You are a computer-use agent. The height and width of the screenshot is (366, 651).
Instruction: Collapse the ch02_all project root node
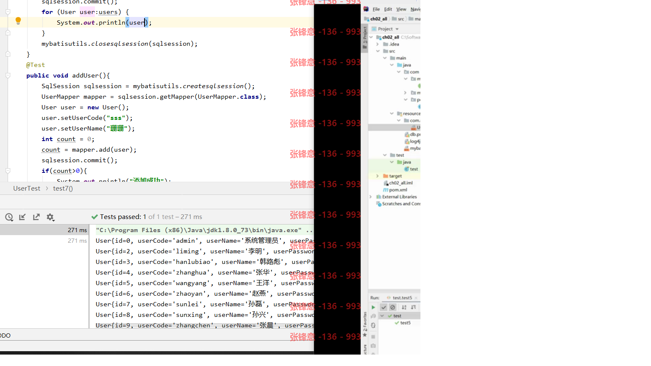[x=371, y=37]
